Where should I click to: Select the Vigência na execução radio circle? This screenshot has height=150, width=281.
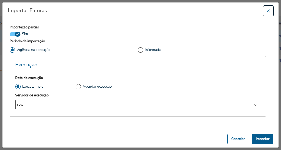click(12, 50)
